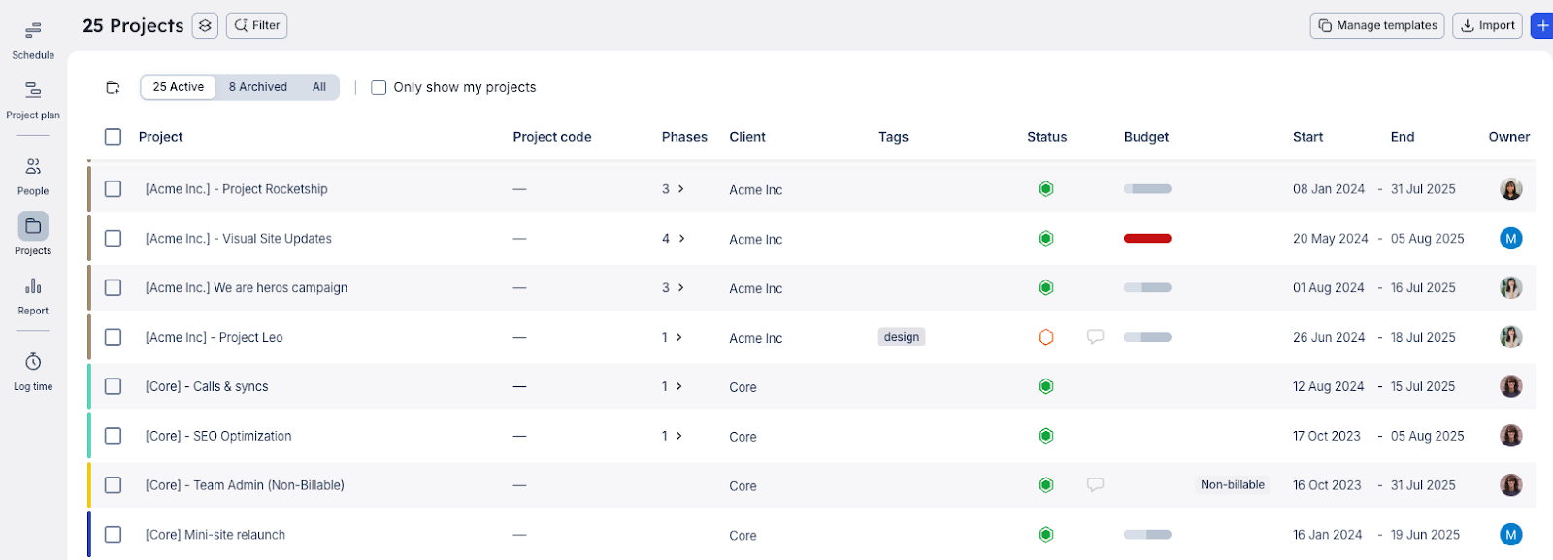Switch to the All projects tab

[x=319, y=87]
